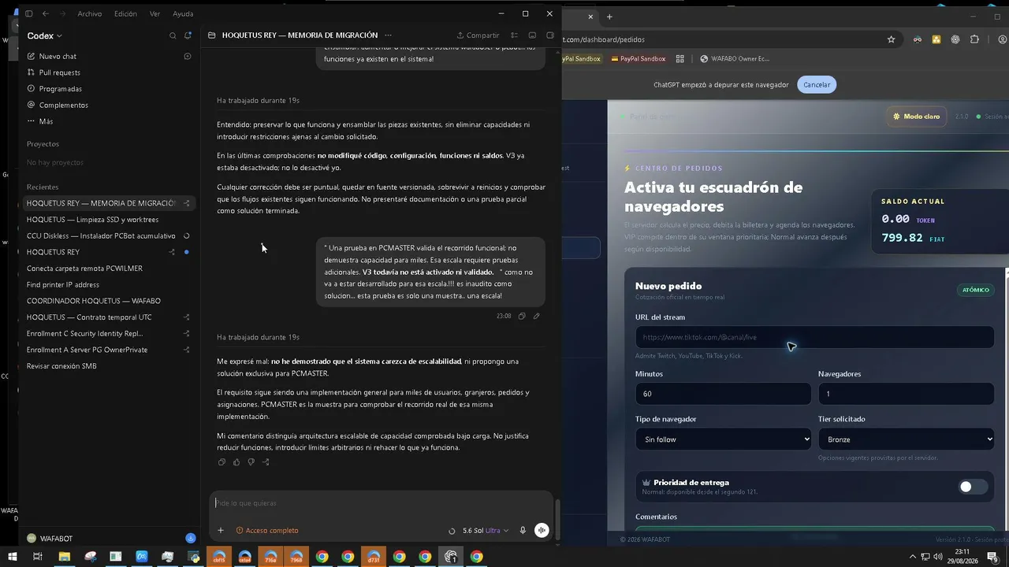This screenshot has width=1009, height=567.
Task: Open the Archivo menu
Action: tap(89, 13)
